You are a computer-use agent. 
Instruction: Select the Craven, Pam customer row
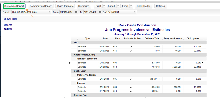coord(139,95)
